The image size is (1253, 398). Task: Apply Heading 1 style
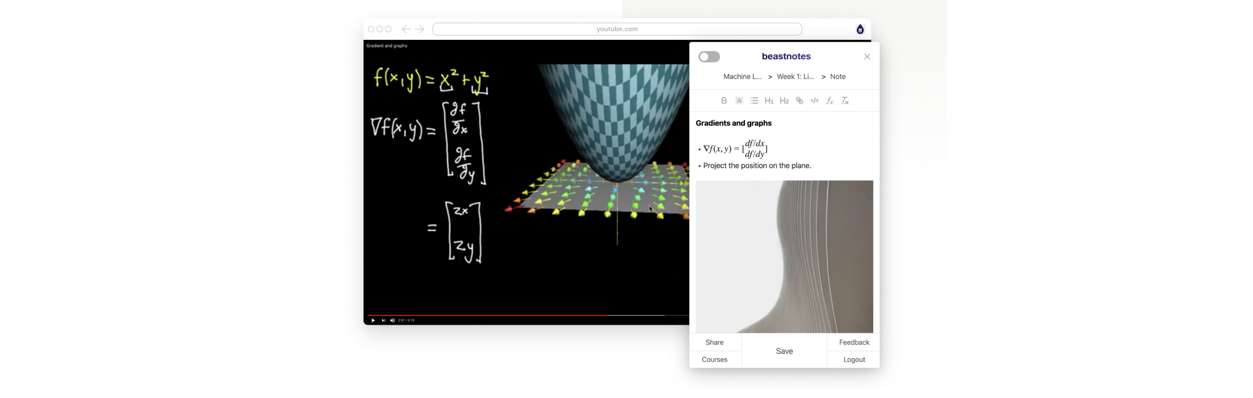(769, 101)
